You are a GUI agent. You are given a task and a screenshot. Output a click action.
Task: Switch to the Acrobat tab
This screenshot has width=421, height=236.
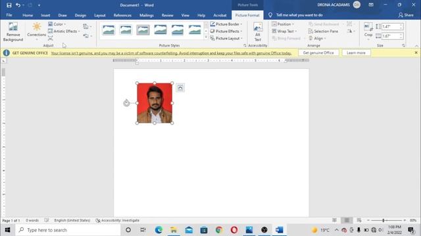[220, 15]
